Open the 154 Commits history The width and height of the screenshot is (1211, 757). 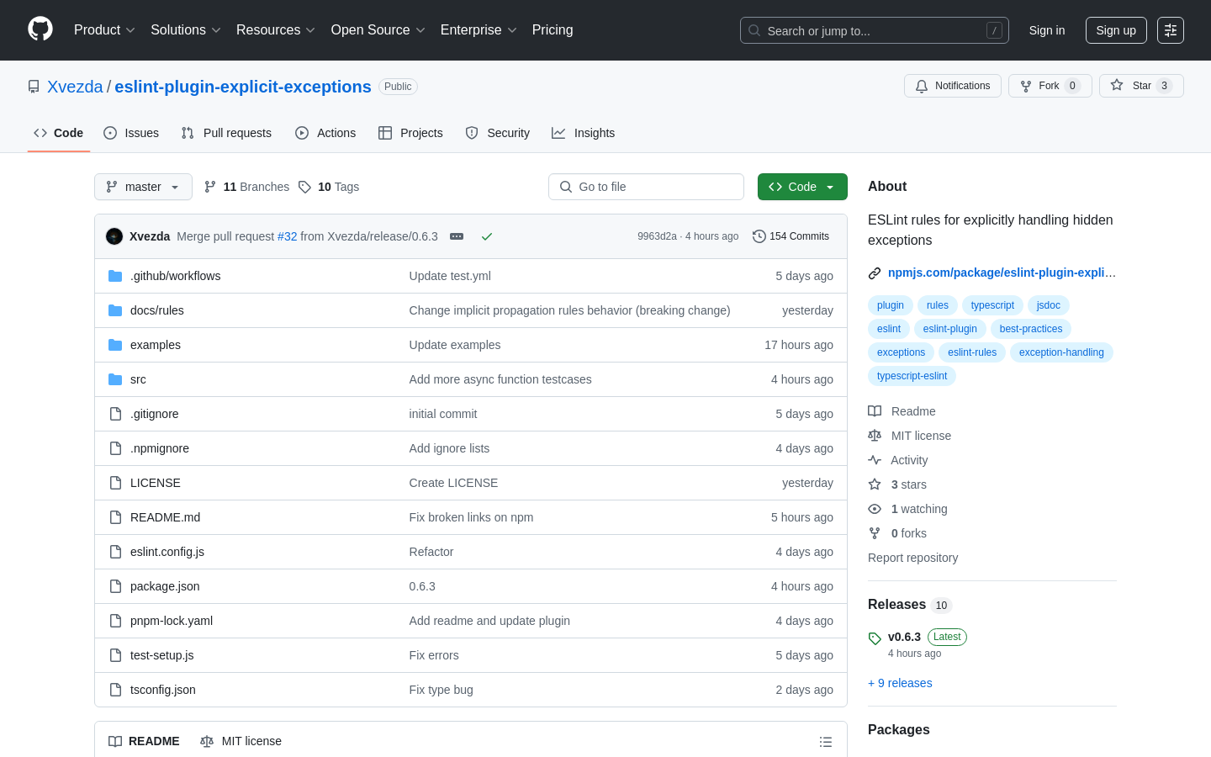(x=791, y=236)
